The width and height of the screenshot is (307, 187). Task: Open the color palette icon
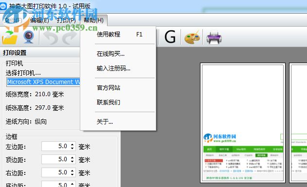click(x=192, y=37)
